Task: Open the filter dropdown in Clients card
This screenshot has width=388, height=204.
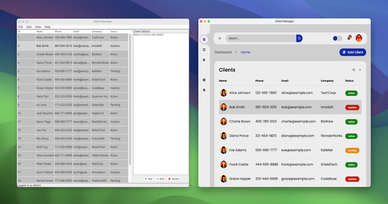Action: coord(360,70)
